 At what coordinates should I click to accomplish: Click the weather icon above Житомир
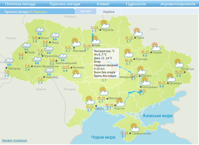click(x=75, y=42)
